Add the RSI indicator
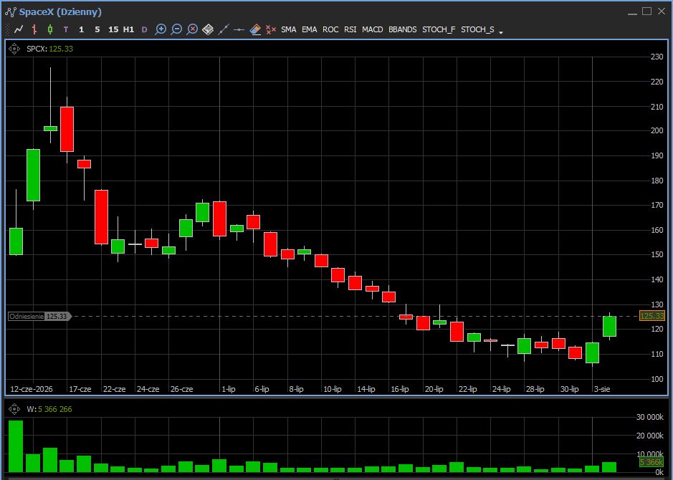 tap(350, 29)
